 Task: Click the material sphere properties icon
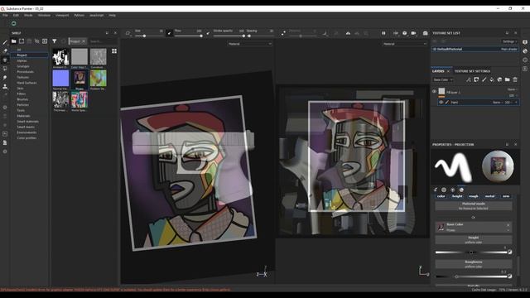click(461, 190)
